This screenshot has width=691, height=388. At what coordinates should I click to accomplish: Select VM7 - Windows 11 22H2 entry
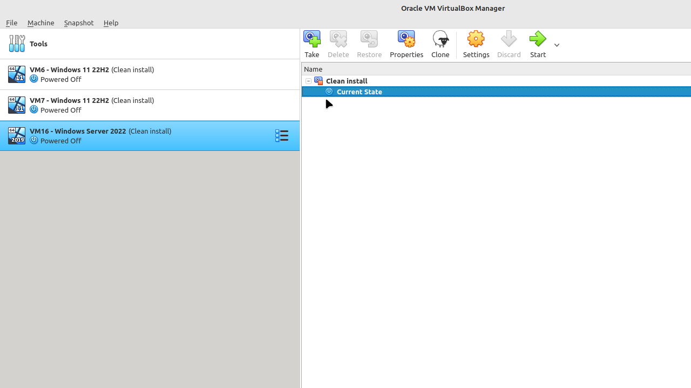[x=150, y=105]
